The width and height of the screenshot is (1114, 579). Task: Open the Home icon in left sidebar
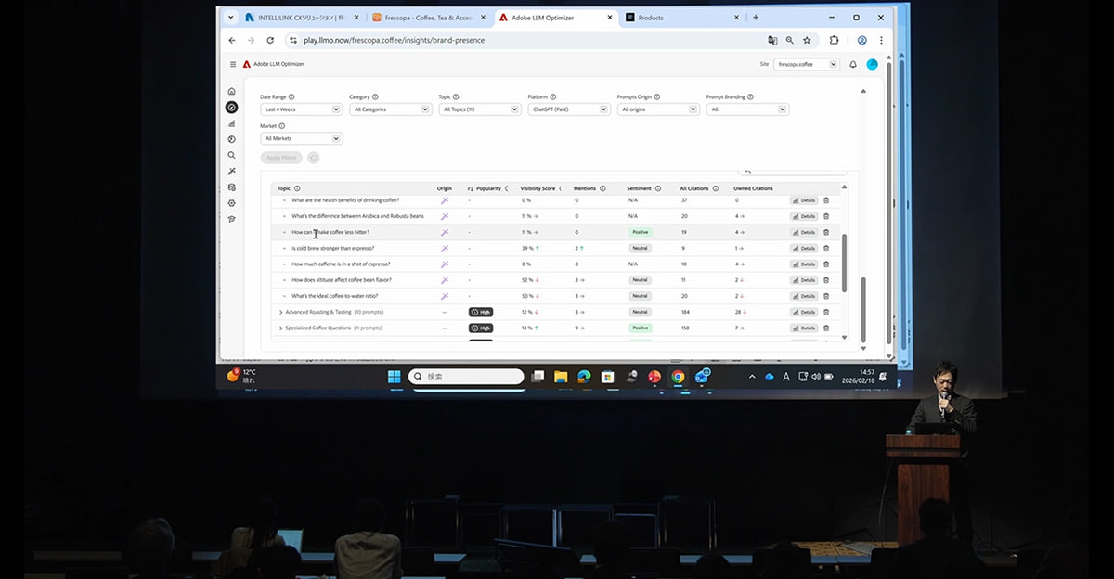point(231,91)
